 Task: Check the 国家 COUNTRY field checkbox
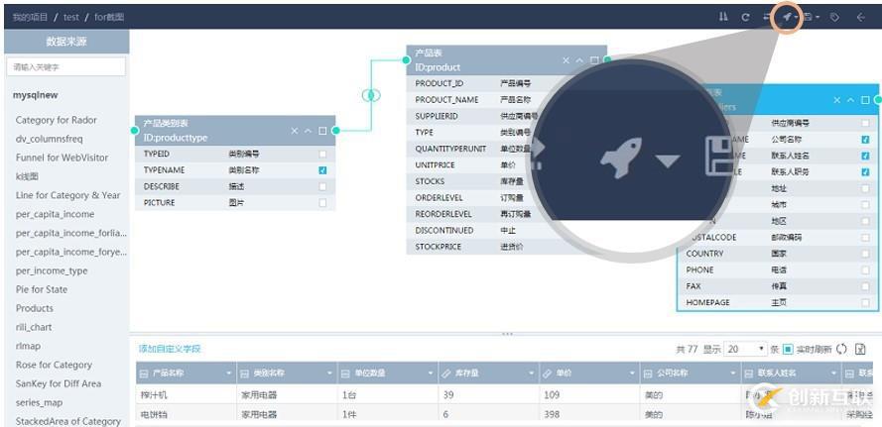coord(865,254)
